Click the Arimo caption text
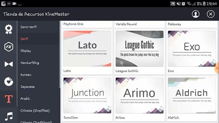Viewport: 219px width, 123px height. (x=120, y=118)
